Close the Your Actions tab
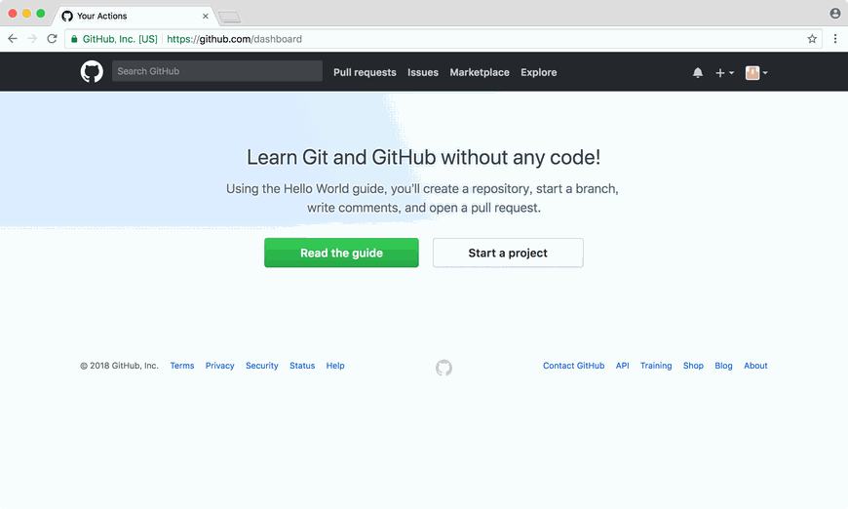The image size is (848, 509). click(x=206, y=17)
